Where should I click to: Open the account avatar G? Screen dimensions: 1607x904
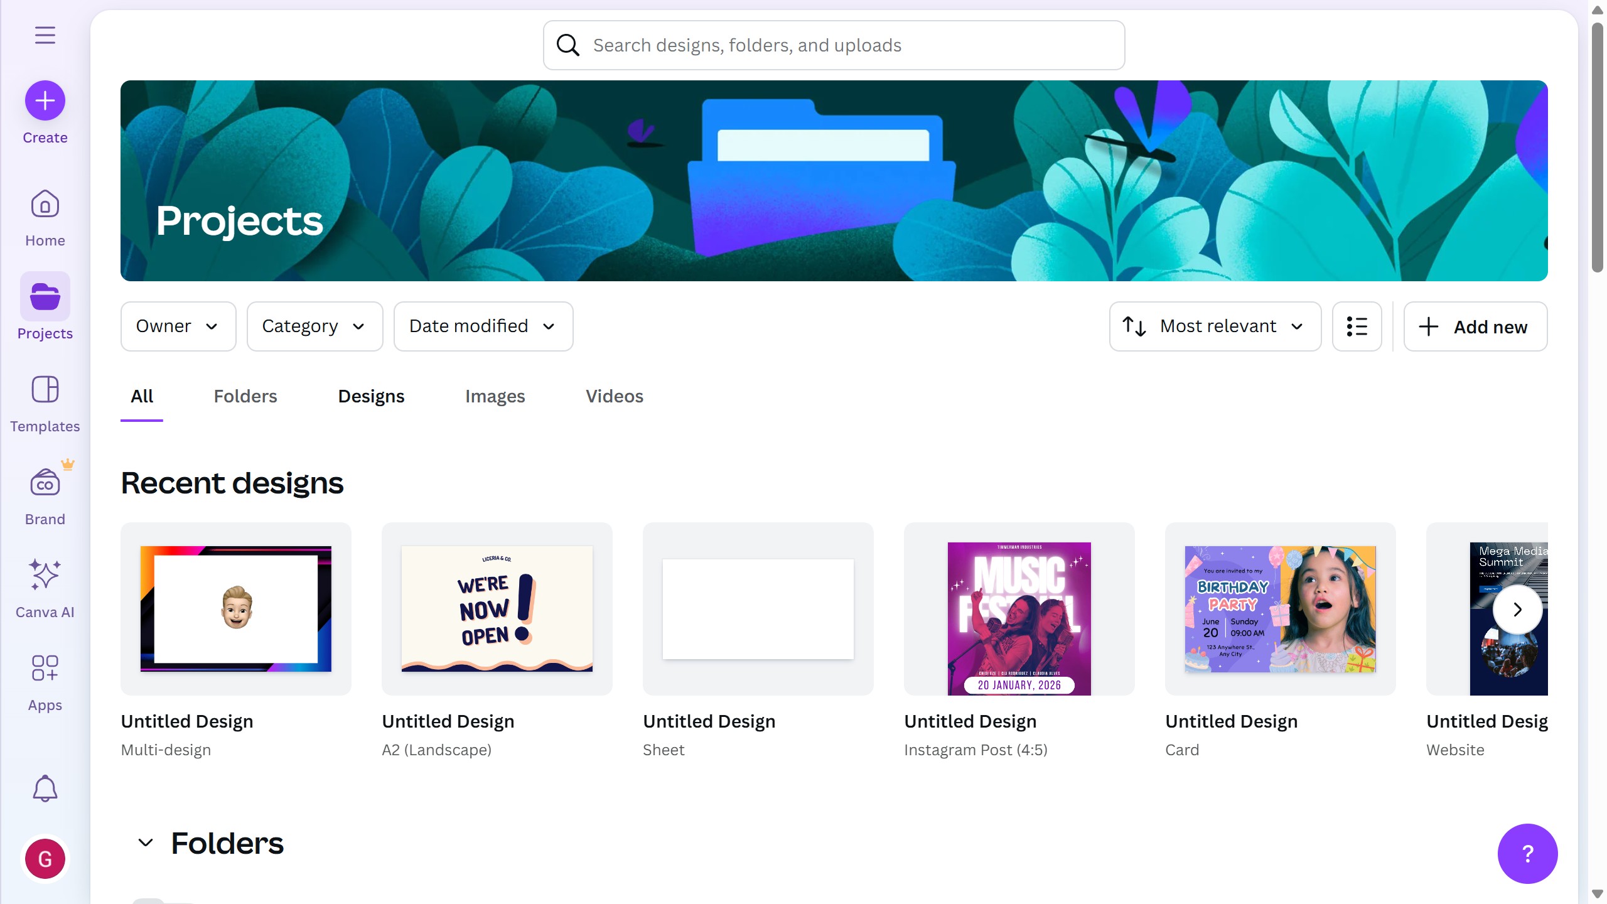[x=45, y=859]
